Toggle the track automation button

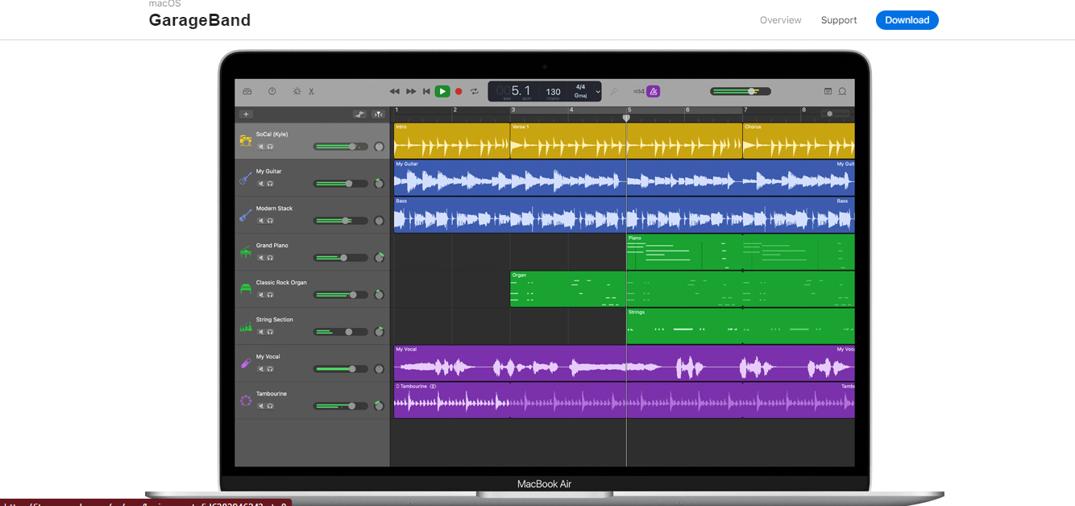click(x=359, y=114)
